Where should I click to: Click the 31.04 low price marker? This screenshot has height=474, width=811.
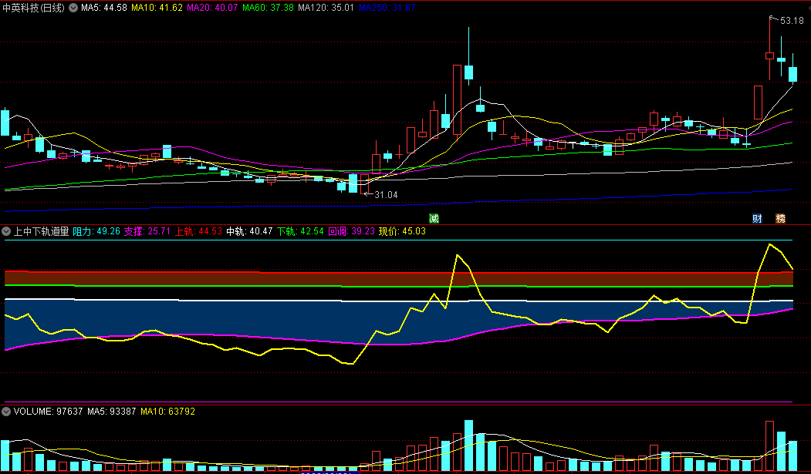coord(386,195)
